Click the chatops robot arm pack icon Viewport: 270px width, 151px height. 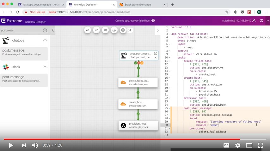[6, 41]
